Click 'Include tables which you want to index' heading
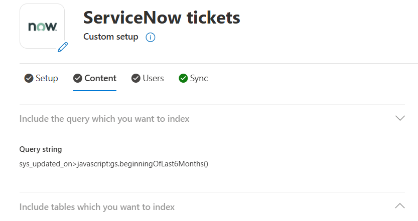This screenshot has height=221, width=418. [x=97, y=207]
